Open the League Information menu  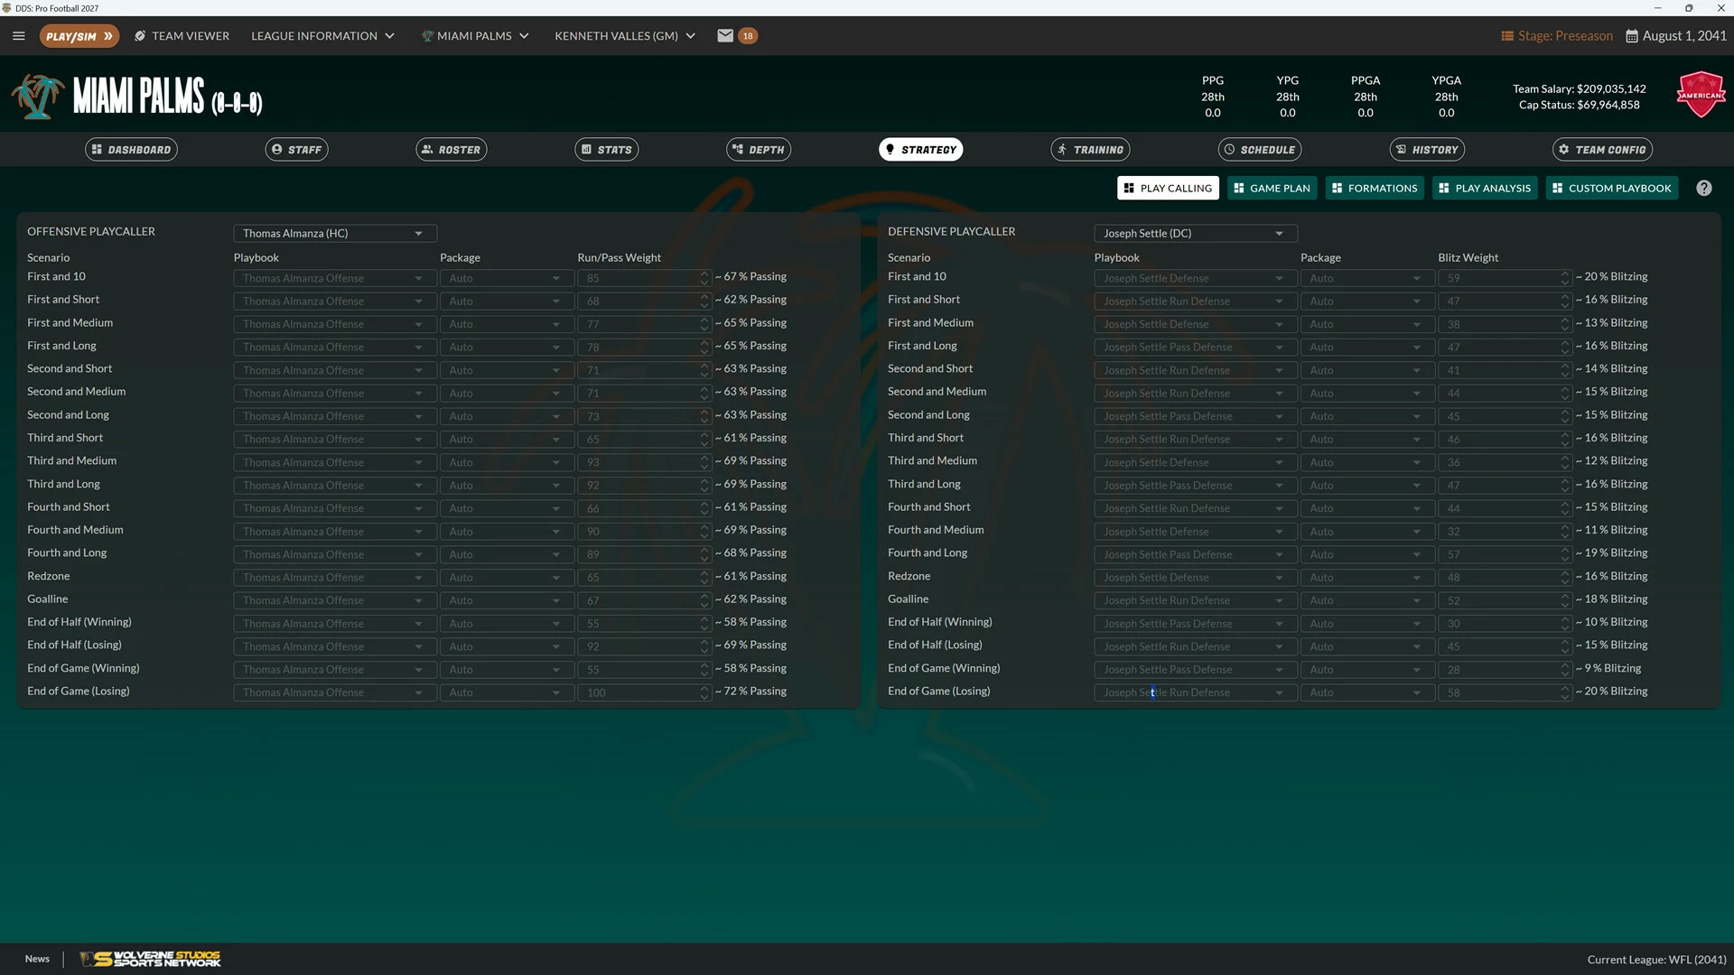(322, 36)
